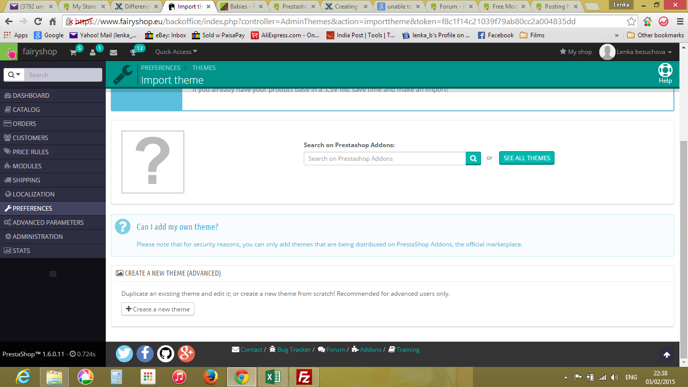Open the Localization menu item
The width and height of the screenshot is (688, 387).
pos(53,194)
